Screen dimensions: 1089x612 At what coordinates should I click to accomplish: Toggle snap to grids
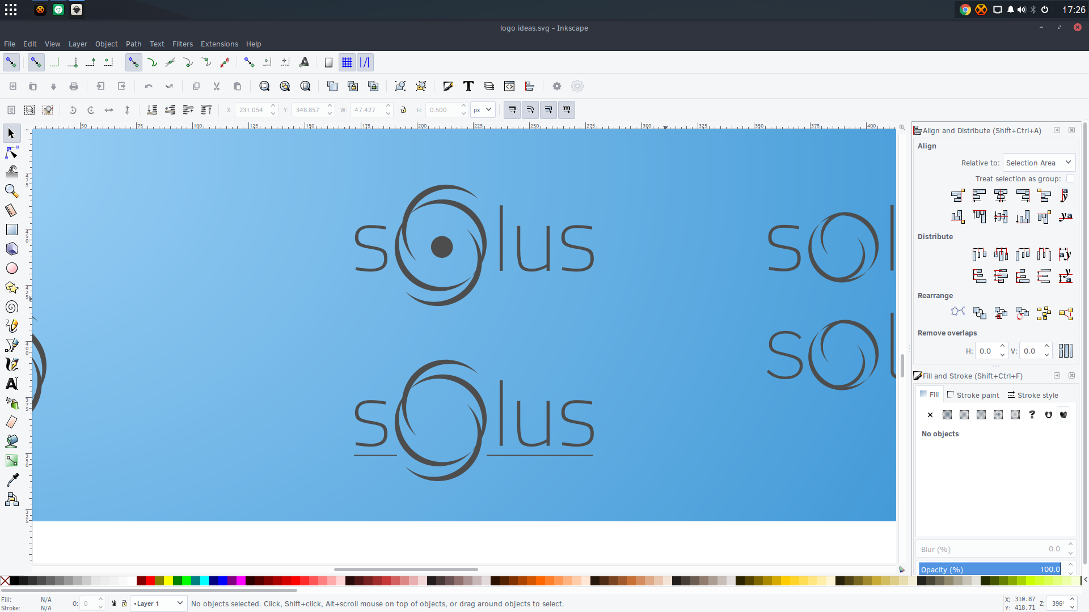347,62
